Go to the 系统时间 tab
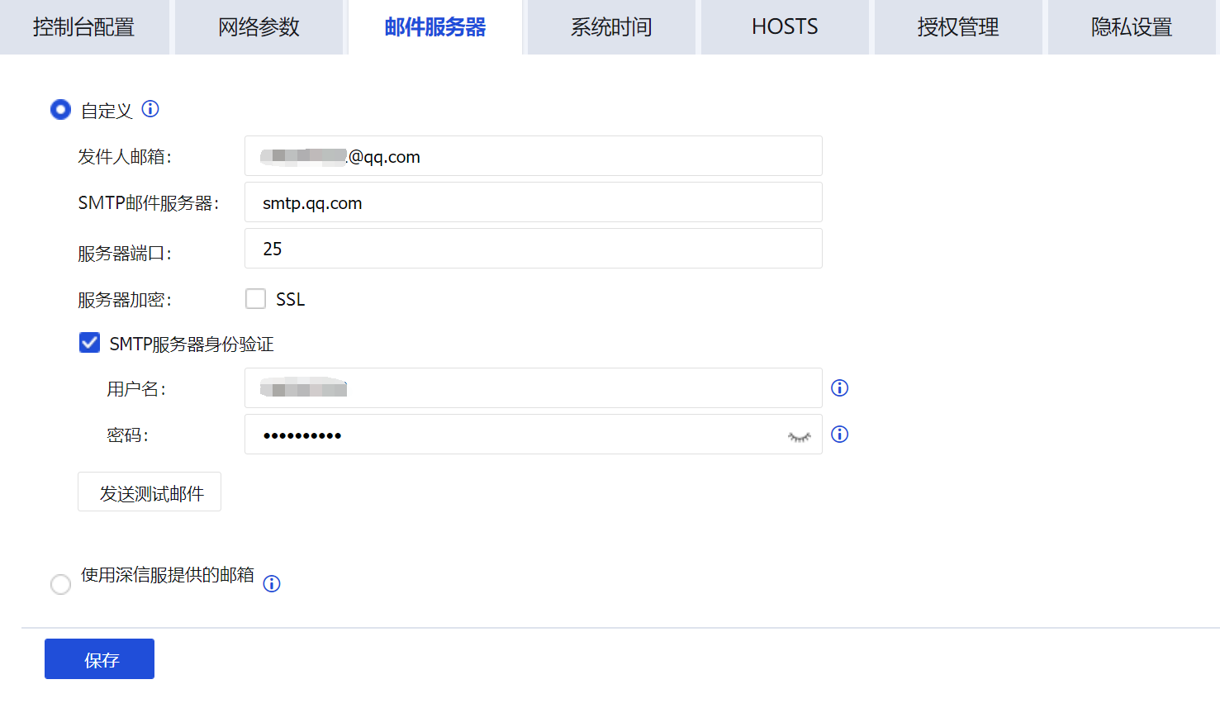Viewport: 1220px width, 708px height. (611, 27)
